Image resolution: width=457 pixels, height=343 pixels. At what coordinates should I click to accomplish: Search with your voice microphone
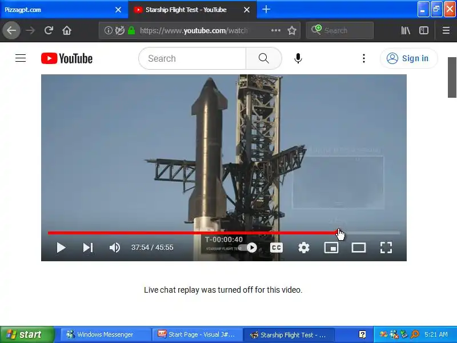tap(298, 58)
